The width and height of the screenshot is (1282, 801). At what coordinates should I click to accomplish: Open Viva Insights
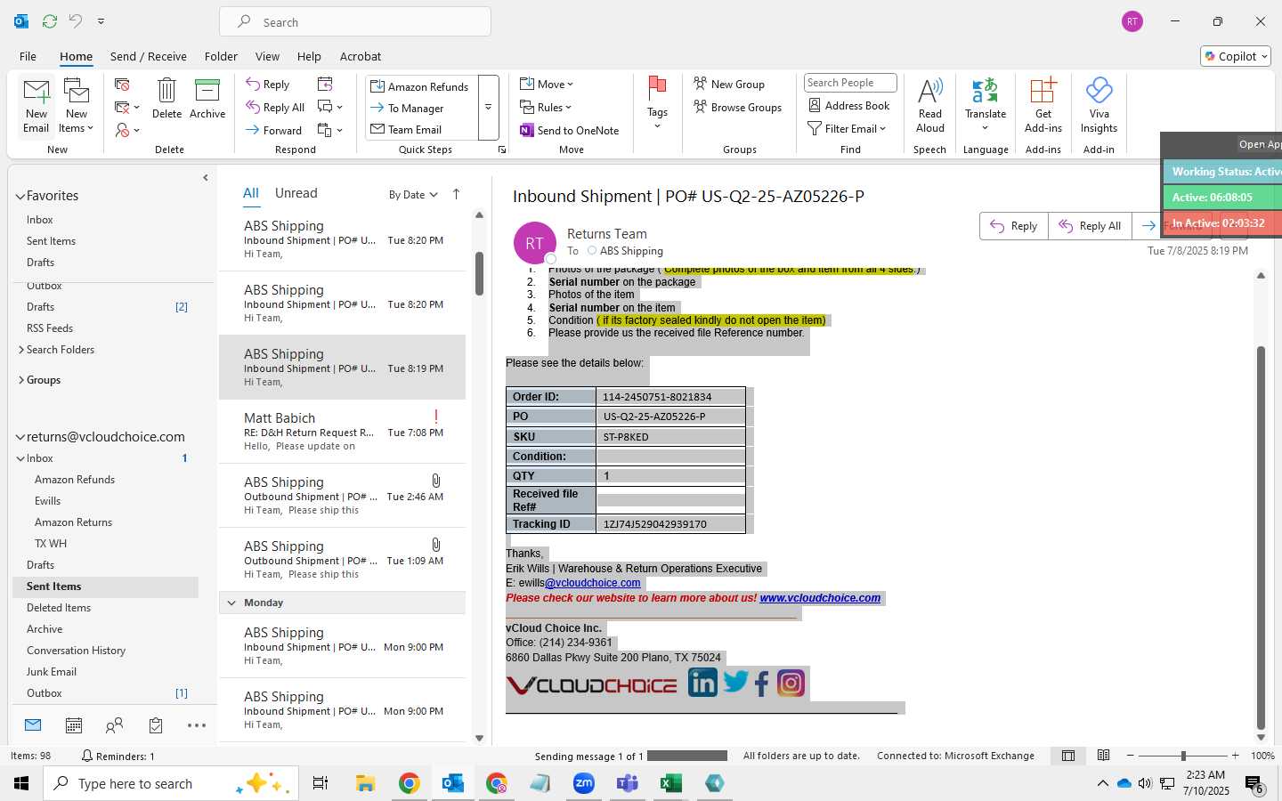pyautogui.click(x=1099, y=105)
